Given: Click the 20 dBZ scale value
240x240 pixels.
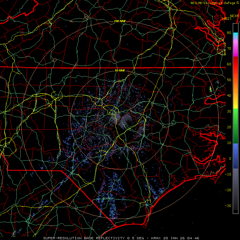Looking at the screenshot, I should [229, 127].
